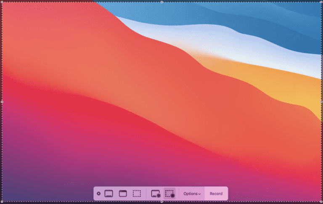Select Record Entire Screen icon
The image size is (323, 204).
coord(156,194)
